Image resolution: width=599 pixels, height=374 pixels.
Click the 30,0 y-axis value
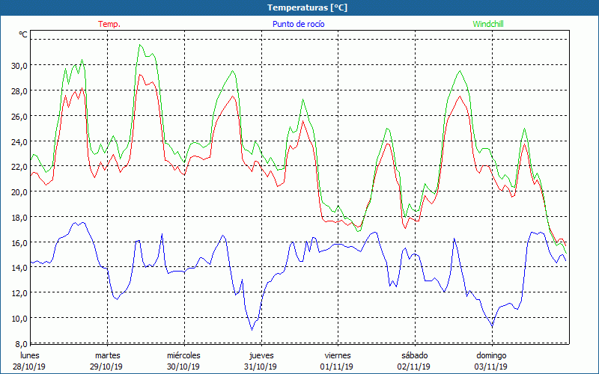tap(19, 66)
